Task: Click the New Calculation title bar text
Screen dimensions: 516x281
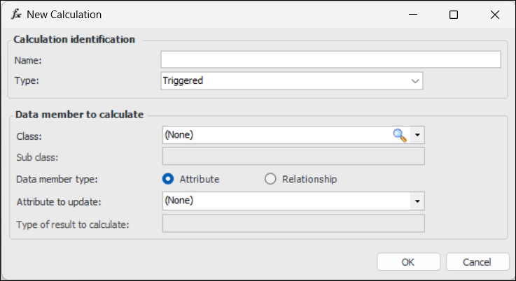Action: click(x=64, y=15)
